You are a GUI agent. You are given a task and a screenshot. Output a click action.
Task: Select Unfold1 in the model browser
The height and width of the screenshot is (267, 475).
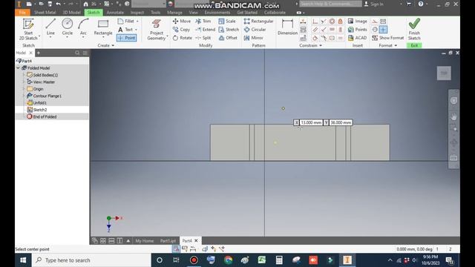tap(39, 103)
